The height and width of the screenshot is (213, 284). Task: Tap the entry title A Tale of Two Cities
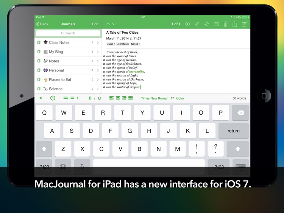(122, 33)
